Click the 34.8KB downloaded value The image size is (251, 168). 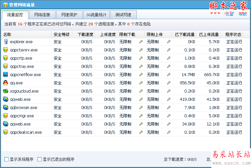(188, 124)
